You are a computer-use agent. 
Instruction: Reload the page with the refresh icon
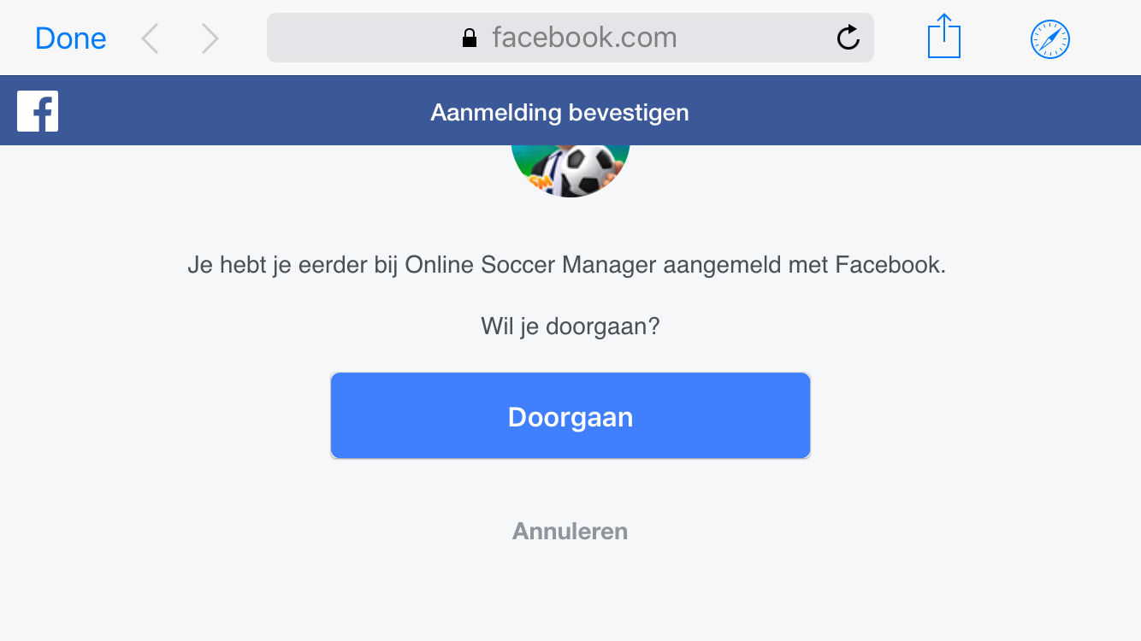click(848, 37)
